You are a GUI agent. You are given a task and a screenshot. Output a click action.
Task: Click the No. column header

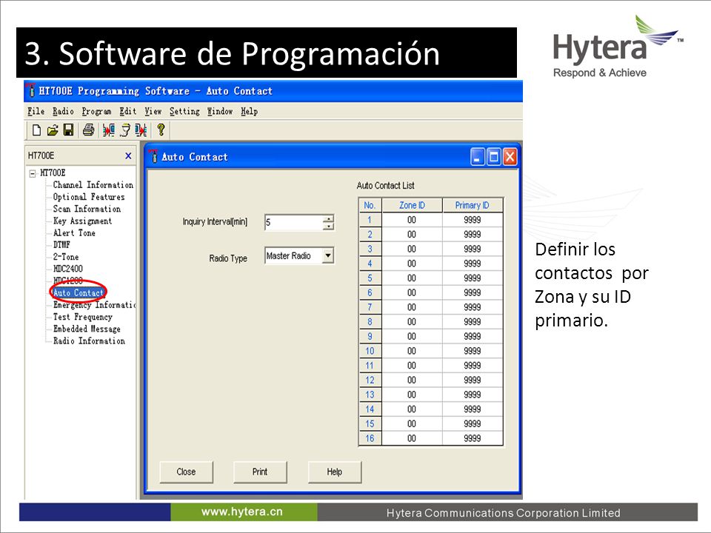370,205
